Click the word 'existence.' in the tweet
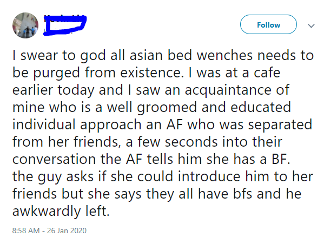This screenshot has width=324, height=237. [152, 73]
